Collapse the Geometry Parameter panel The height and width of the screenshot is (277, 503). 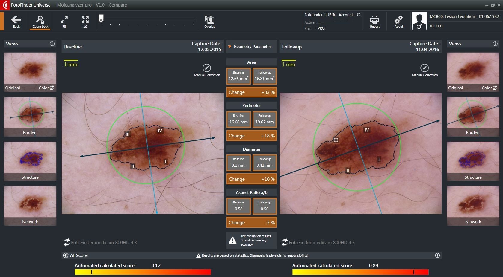(230, 47)
